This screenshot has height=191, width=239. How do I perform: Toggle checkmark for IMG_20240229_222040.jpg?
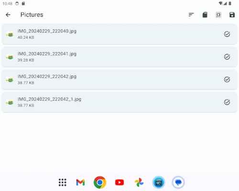click(x=227, y=34)
